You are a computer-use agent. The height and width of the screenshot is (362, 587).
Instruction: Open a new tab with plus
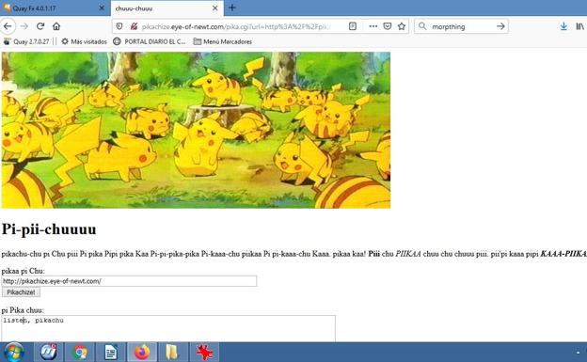tap(232, 8)
